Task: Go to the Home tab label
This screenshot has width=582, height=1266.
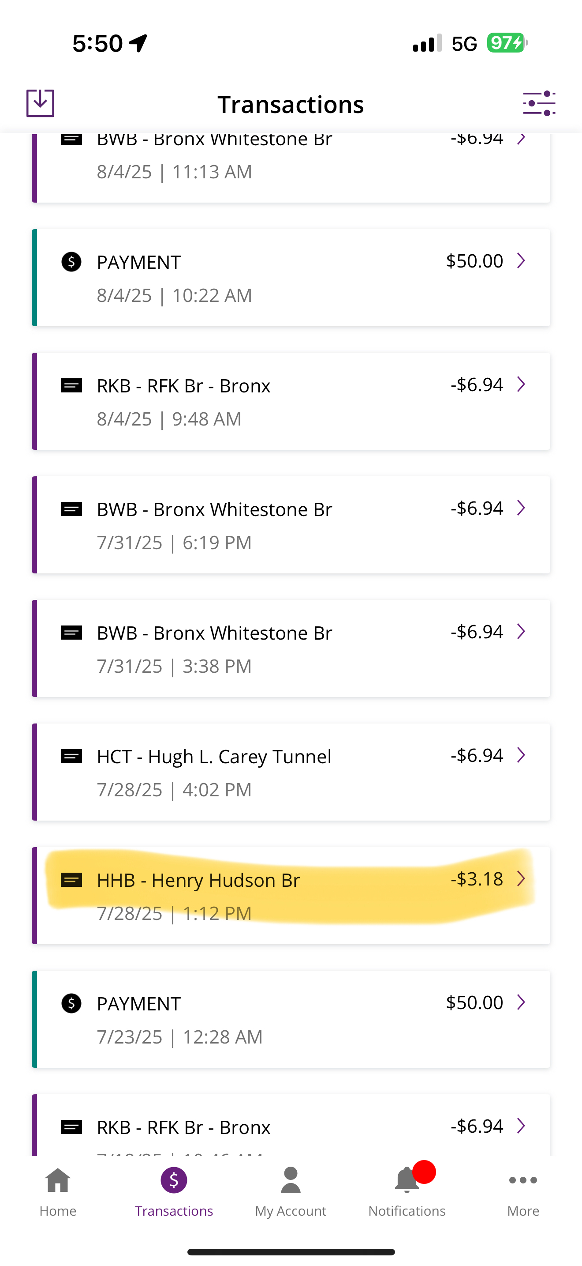Action: (x=58, y=1211)
